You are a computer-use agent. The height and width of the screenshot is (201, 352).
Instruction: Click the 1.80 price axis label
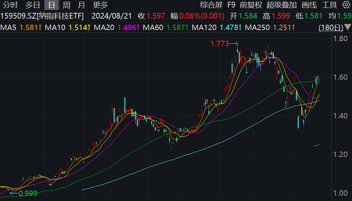click(340, 39)
